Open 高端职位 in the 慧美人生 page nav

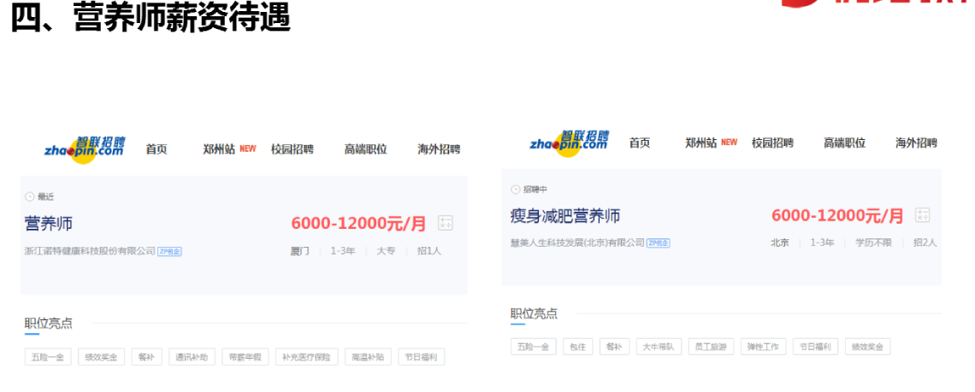[x=844, y=143]
